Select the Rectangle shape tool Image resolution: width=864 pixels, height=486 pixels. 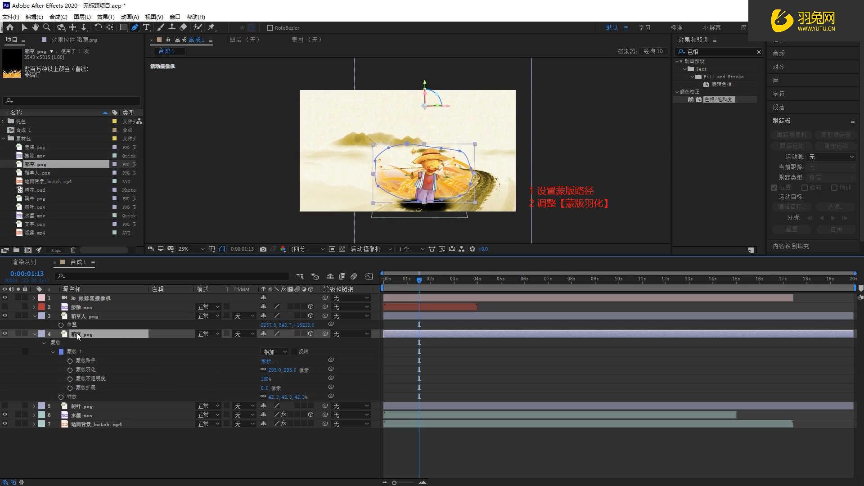pyautogui.click(x=123, y=27)
